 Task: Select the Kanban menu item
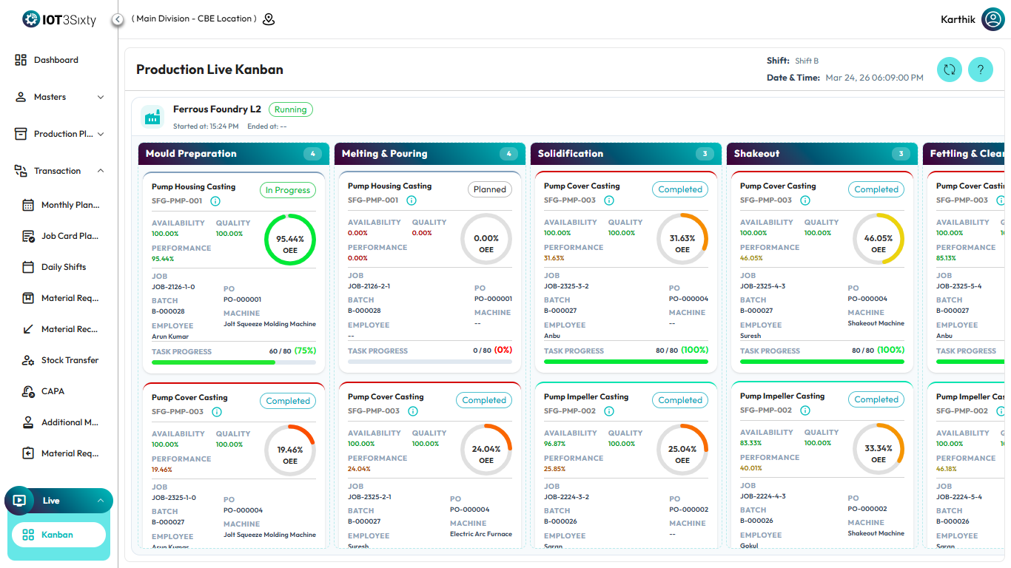[x=58, y=535]
